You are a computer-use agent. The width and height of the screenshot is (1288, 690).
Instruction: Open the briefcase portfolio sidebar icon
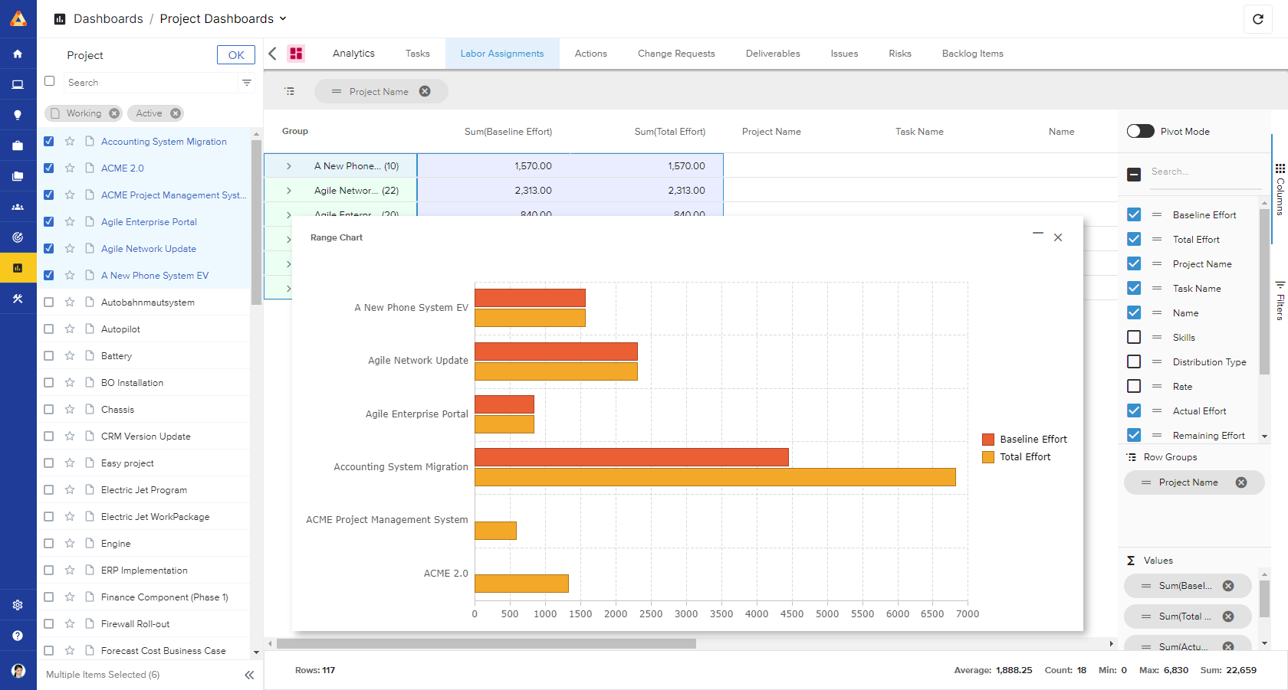18,146
